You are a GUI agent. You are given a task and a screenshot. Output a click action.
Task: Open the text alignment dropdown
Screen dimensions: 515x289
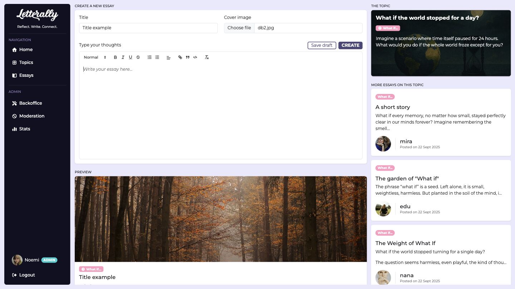point(168,57)
